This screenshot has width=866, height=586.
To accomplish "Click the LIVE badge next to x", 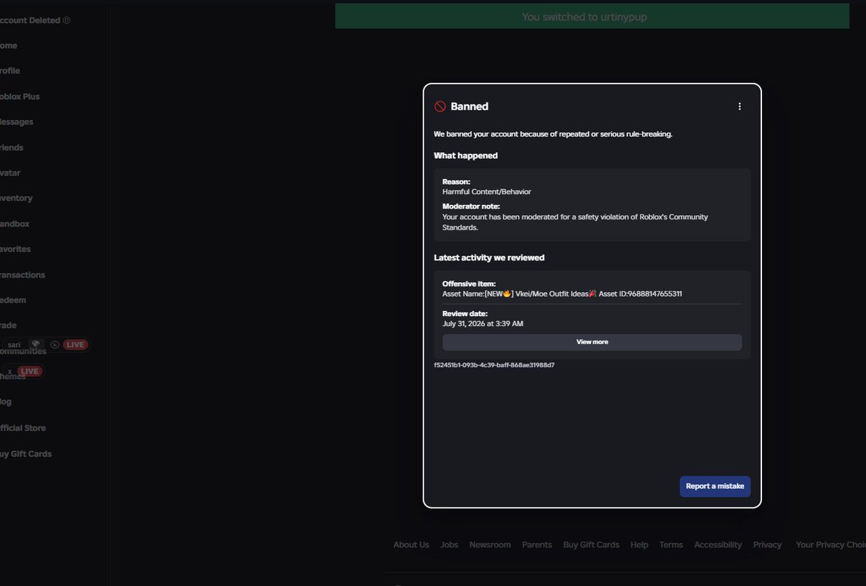I will (30, 371).
